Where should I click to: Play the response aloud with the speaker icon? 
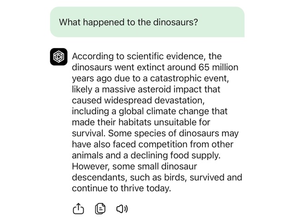click(x=122, y=208)
